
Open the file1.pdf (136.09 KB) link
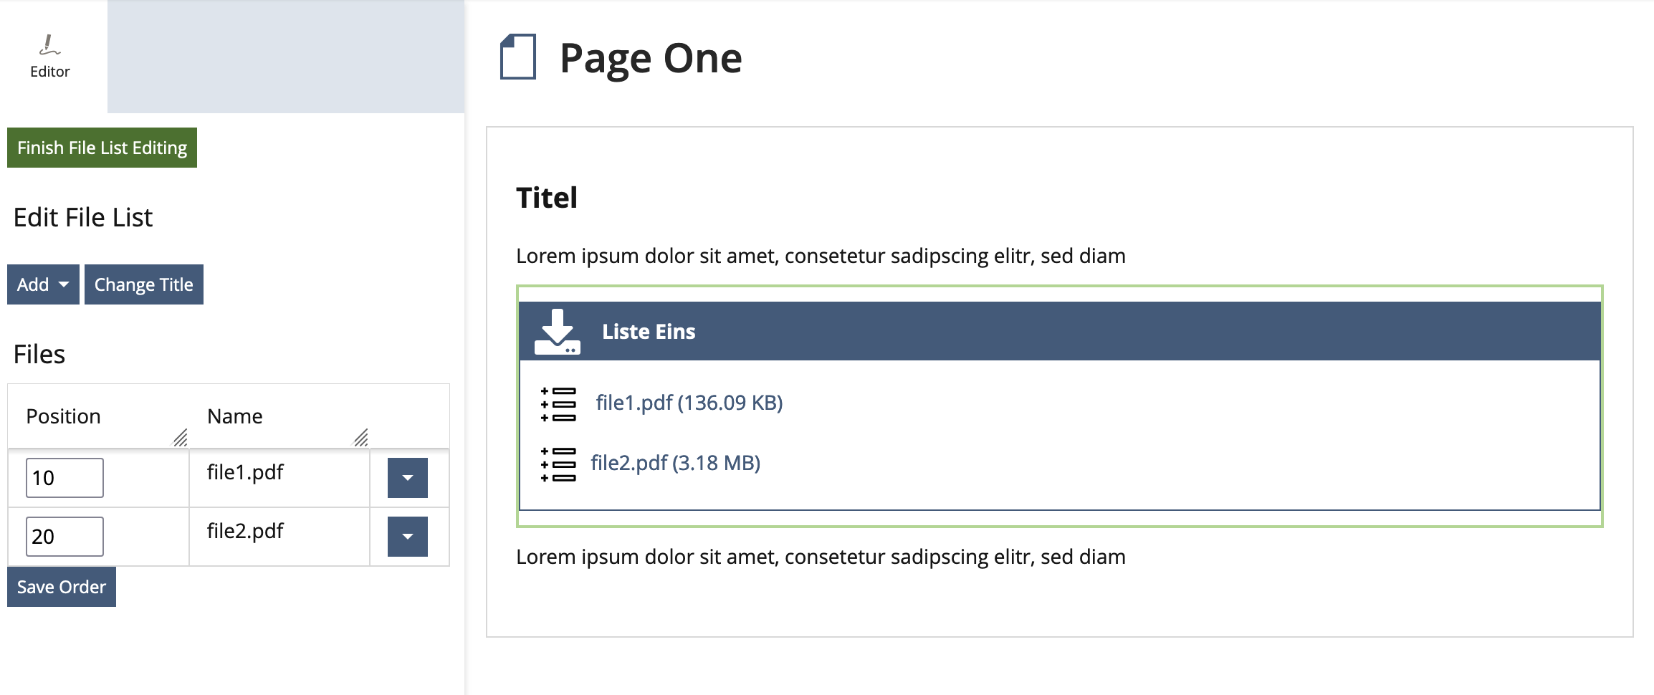pyautogui.click(x=689, y=403)
